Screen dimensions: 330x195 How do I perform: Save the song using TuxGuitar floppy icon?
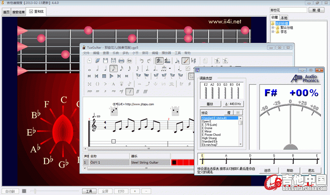[x=105, y=61]
